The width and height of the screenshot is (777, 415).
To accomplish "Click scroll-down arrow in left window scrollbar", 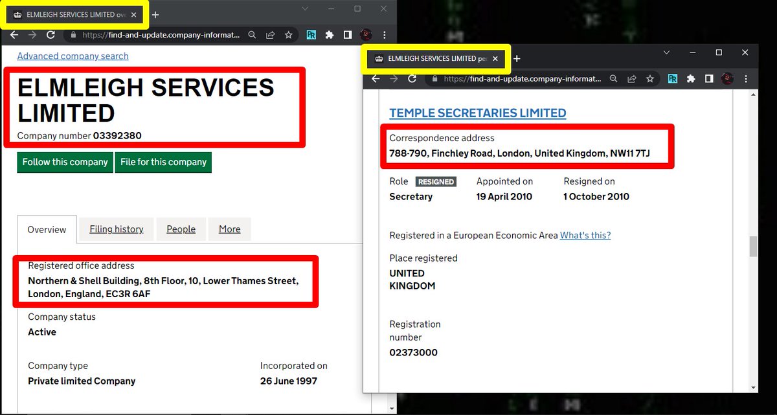I will (390, 409).
